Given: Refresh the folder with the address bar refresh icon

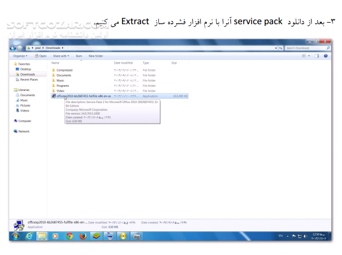Looking at the screenshot, I should (x=280, y=48).
